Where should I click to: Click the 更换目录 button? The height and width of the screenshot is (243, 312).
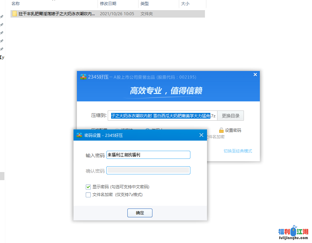point(230,116)
